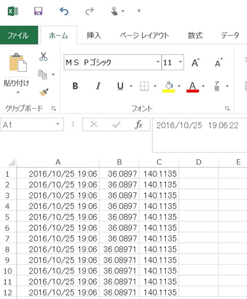Switch to the 挿入 tab
Viewport: 247px width, 299px height.
click(94, 35)
